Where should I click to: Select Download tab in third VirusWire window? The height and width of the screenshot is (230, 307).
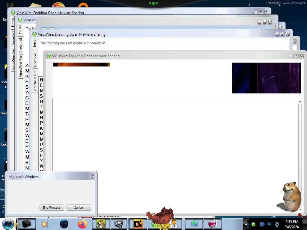pos(35,60)
